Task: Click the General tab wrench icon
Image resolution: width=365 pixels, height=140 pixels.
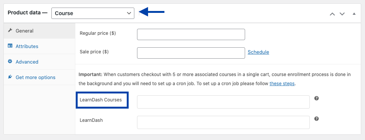Action: (10, 31)
